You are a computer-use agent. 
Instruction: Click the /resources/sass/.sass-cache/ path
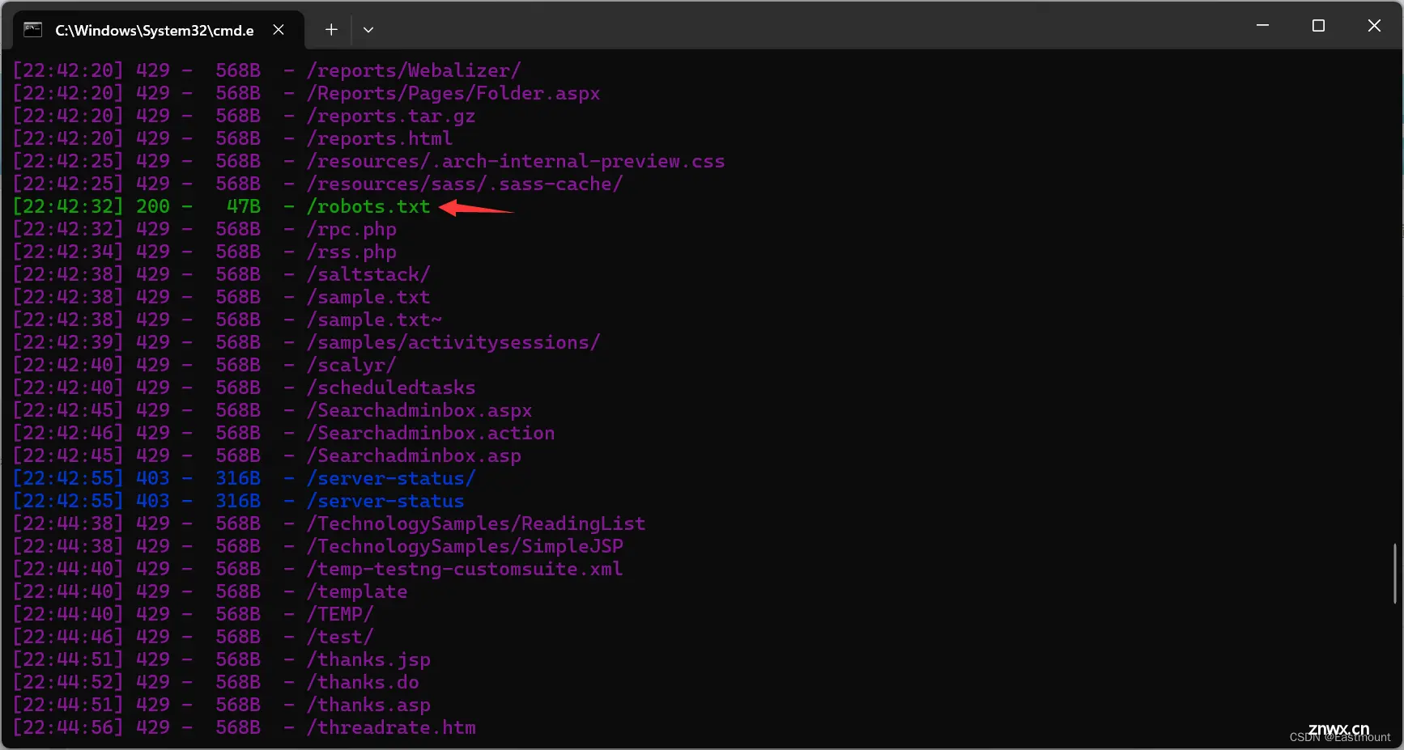465,184
